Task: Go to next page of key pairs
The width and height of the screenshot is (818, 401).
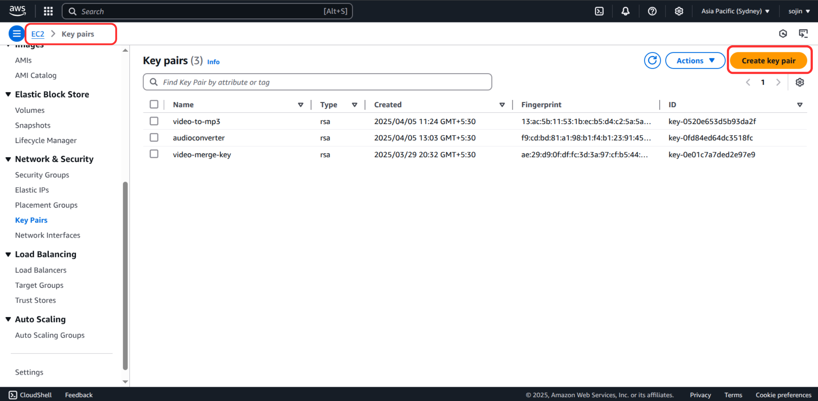Action: click(778, 82)
